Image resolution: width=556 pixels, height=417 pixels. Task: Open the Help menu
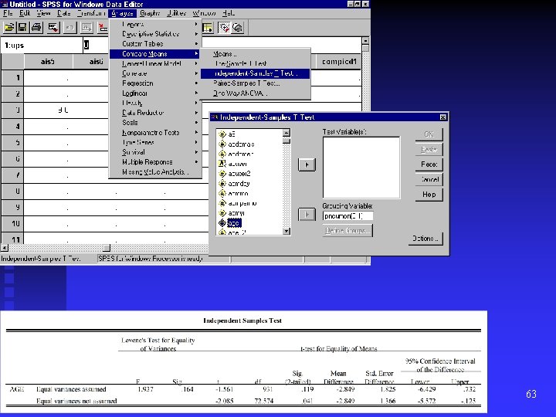coord(229,13)
